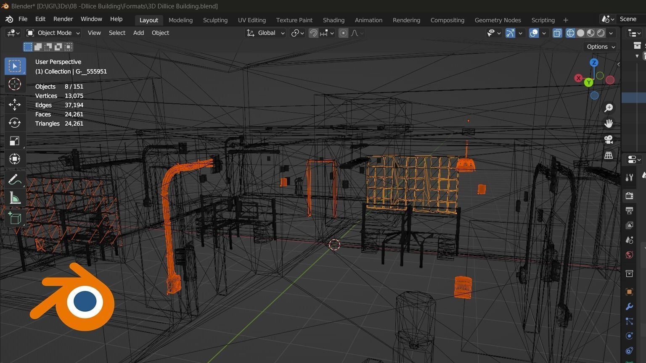Select the Annotate tool

(15, 179)
